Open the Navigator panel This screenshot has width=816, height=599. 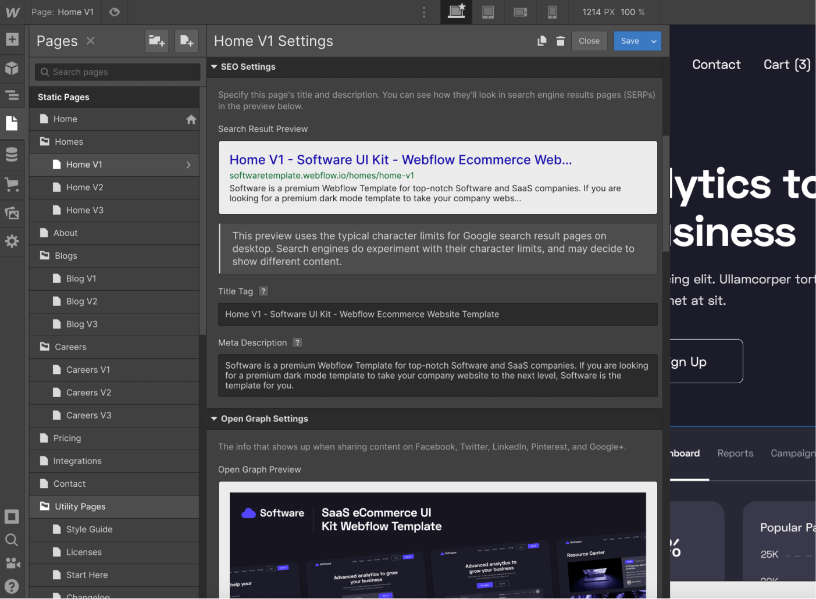coord(12,95)
